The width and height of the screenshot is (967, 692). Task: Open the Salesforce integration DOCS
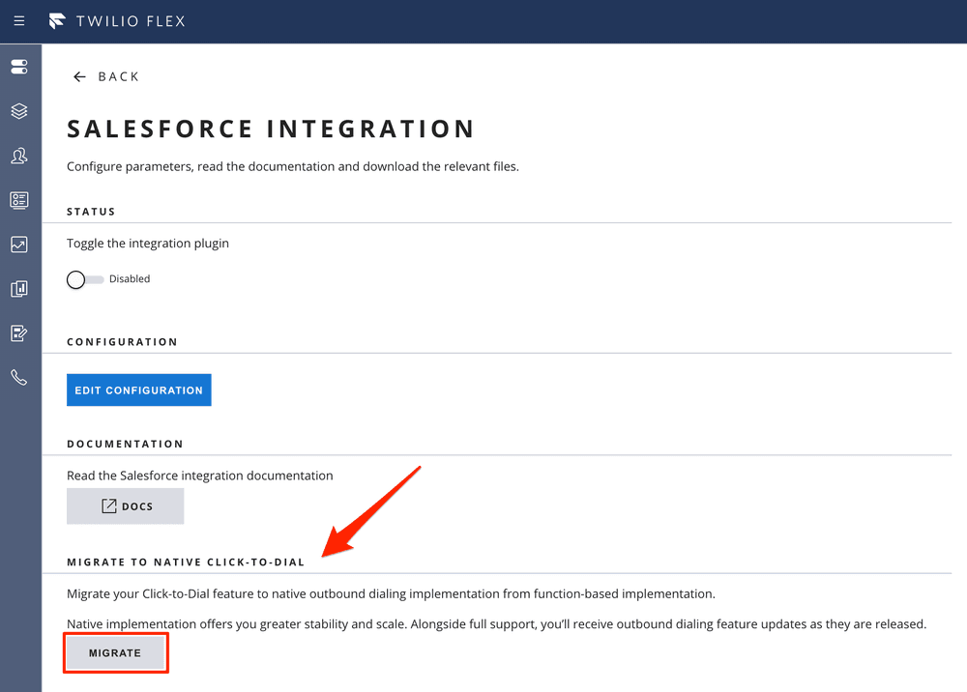click(x=125, y=505)
